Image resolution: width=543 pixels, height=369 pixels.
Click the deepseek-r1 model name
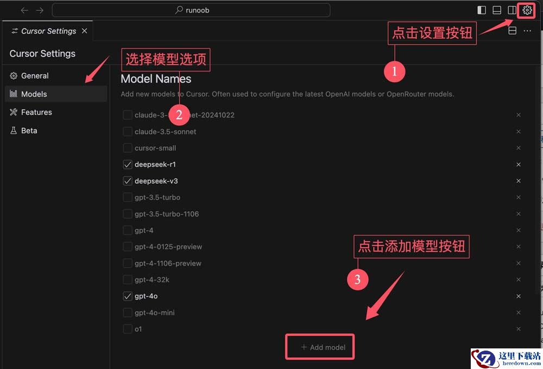click(x=155, y=165)
